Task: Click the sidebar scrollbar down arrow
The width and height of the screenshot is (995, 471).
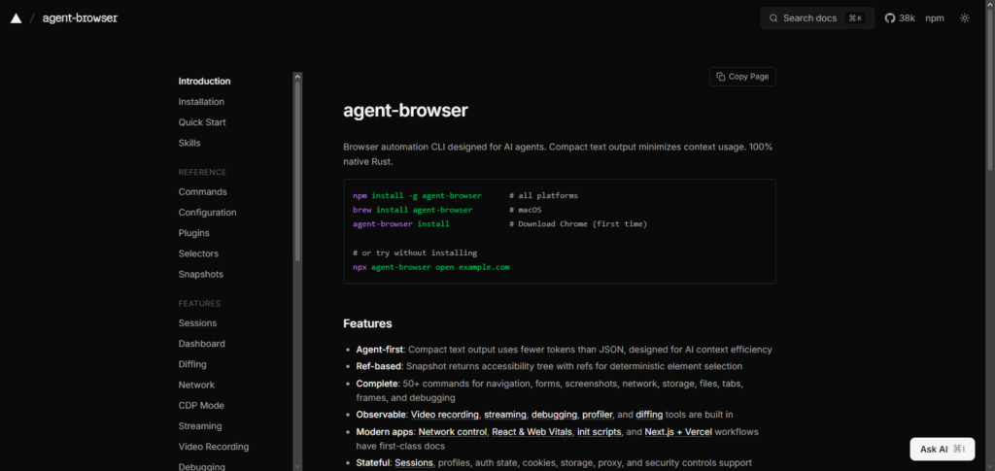Action: point(297,466)
